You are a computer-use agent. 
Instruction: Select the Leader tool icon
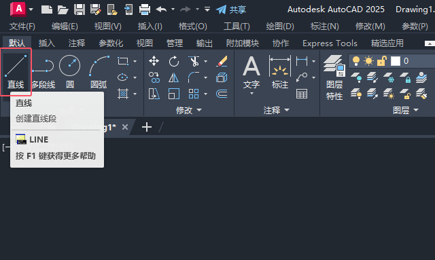click(302, 77)
